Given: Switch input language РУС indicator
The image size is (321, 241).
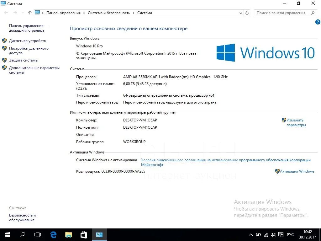Looking at the screenshot, I should click(x=290, y=235).
